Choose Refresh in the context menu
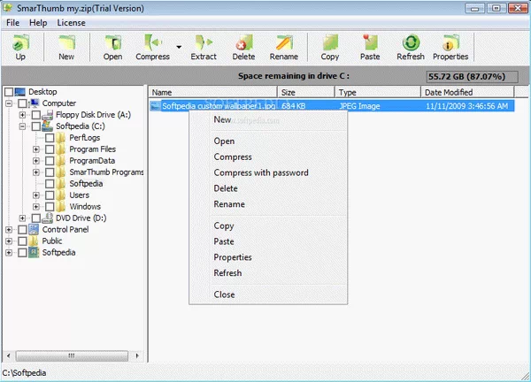This screenshot has width=531, height=382. tap(227, 272)
